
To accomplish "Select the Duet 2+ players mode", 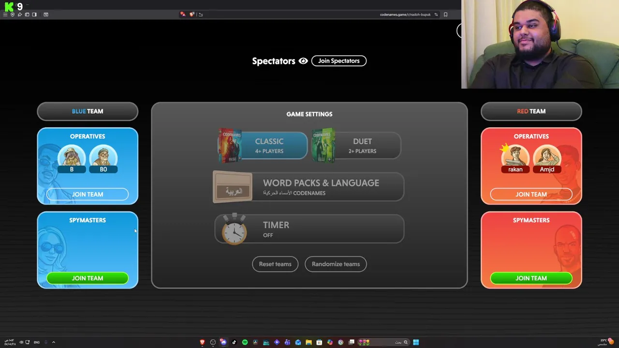I will coord(356,145).
